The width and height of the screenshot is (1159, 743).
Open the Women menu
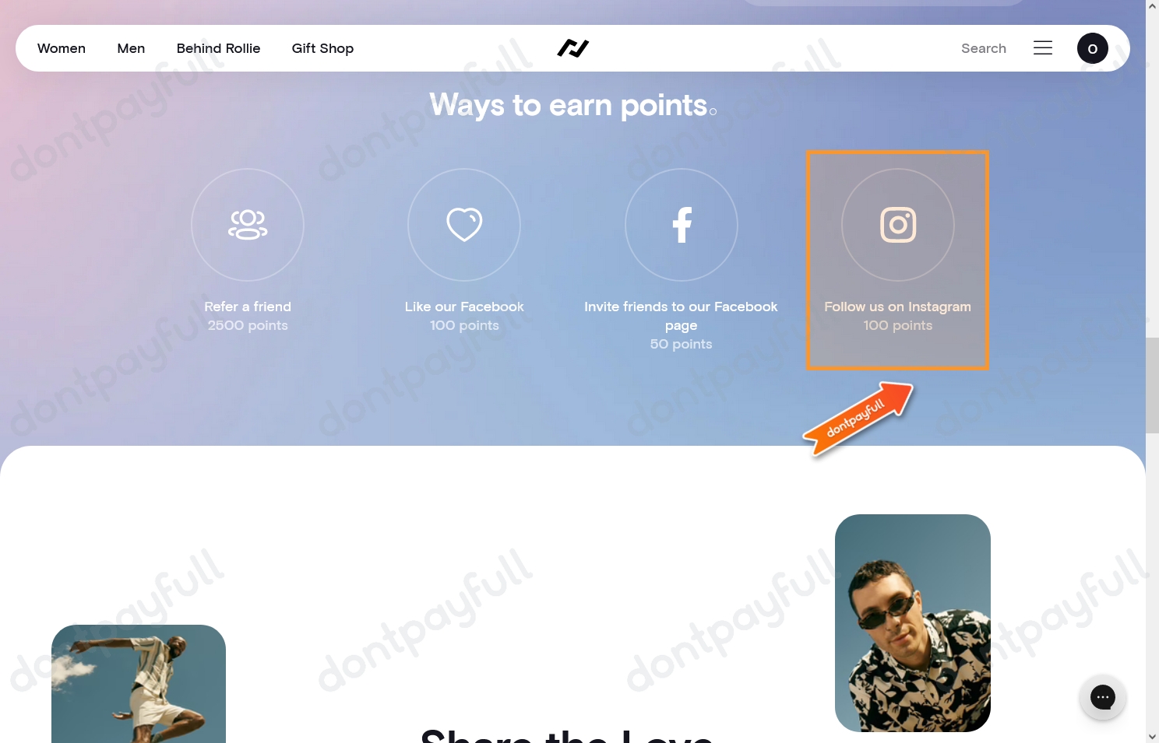tap(62, 48)
